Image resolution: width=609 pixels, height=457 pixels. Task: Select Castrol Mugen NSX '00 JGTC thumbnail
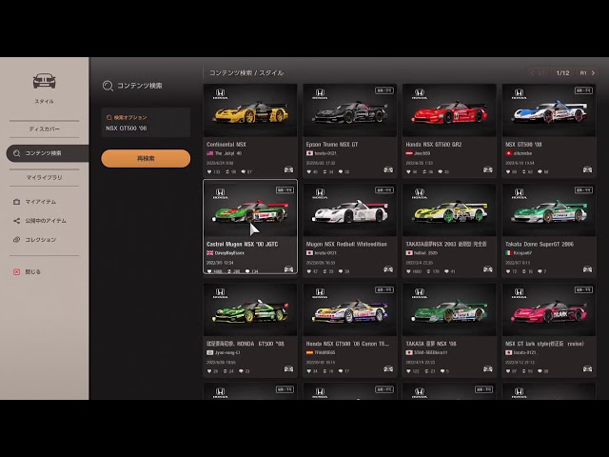(250, 210)
